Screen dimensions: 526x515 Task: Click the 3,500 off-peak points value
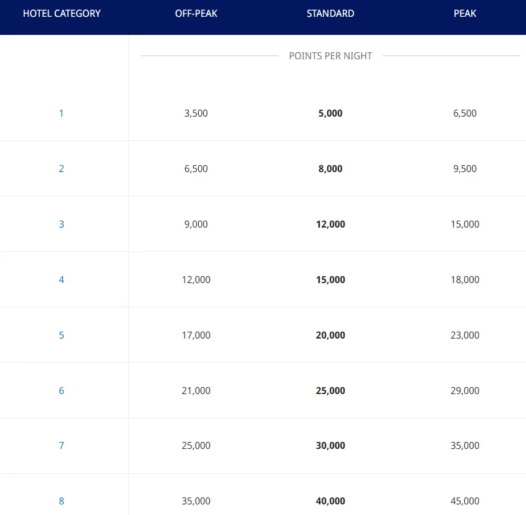click(x=196, y=113)
